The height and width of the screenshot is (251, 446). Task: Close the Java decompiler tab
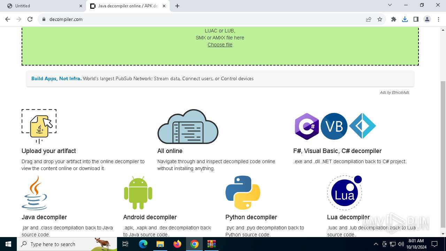(164, 6)
